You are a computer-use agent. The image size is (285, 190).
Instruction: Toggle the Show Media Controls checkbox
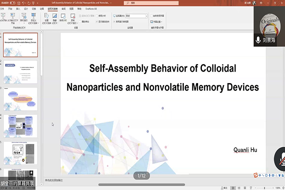(x=97, y=21)
